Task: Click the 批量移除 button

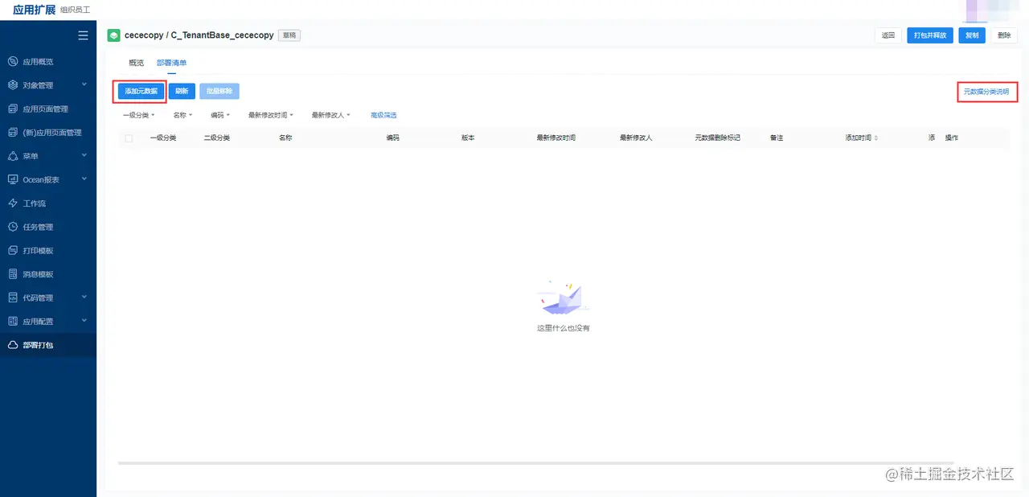Action: click(219, 92)
